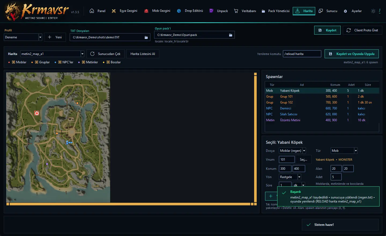The height and width of the screenshot is (236, 386).
Task: Click the Sunucudan Çek button
Action: point(105,54)
